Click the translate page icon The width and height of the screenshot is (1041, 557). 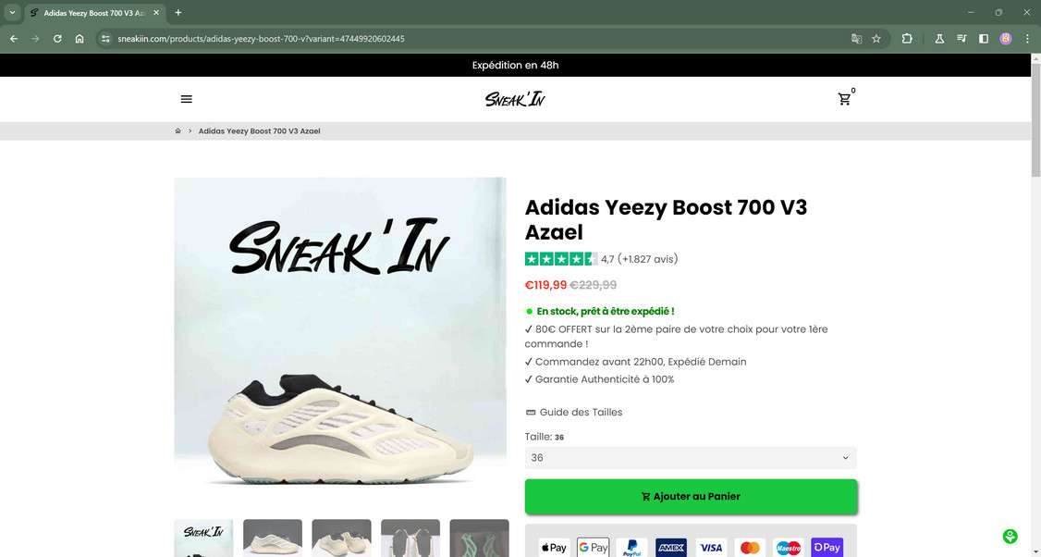(856, 39)
